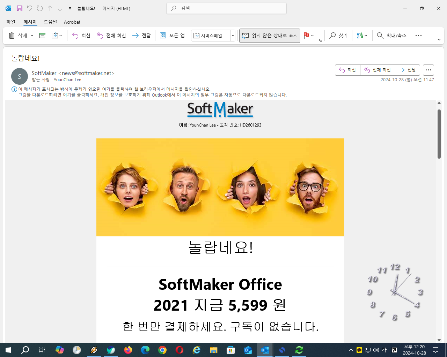Screen dimensions: 447x357
Task: Open the flag follow-up dropdown arrow
Action: 313,36
